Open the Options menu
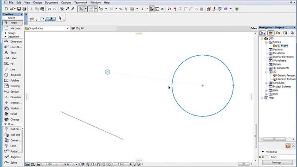The height and width of the screenshot is (167, 297). 66,2
